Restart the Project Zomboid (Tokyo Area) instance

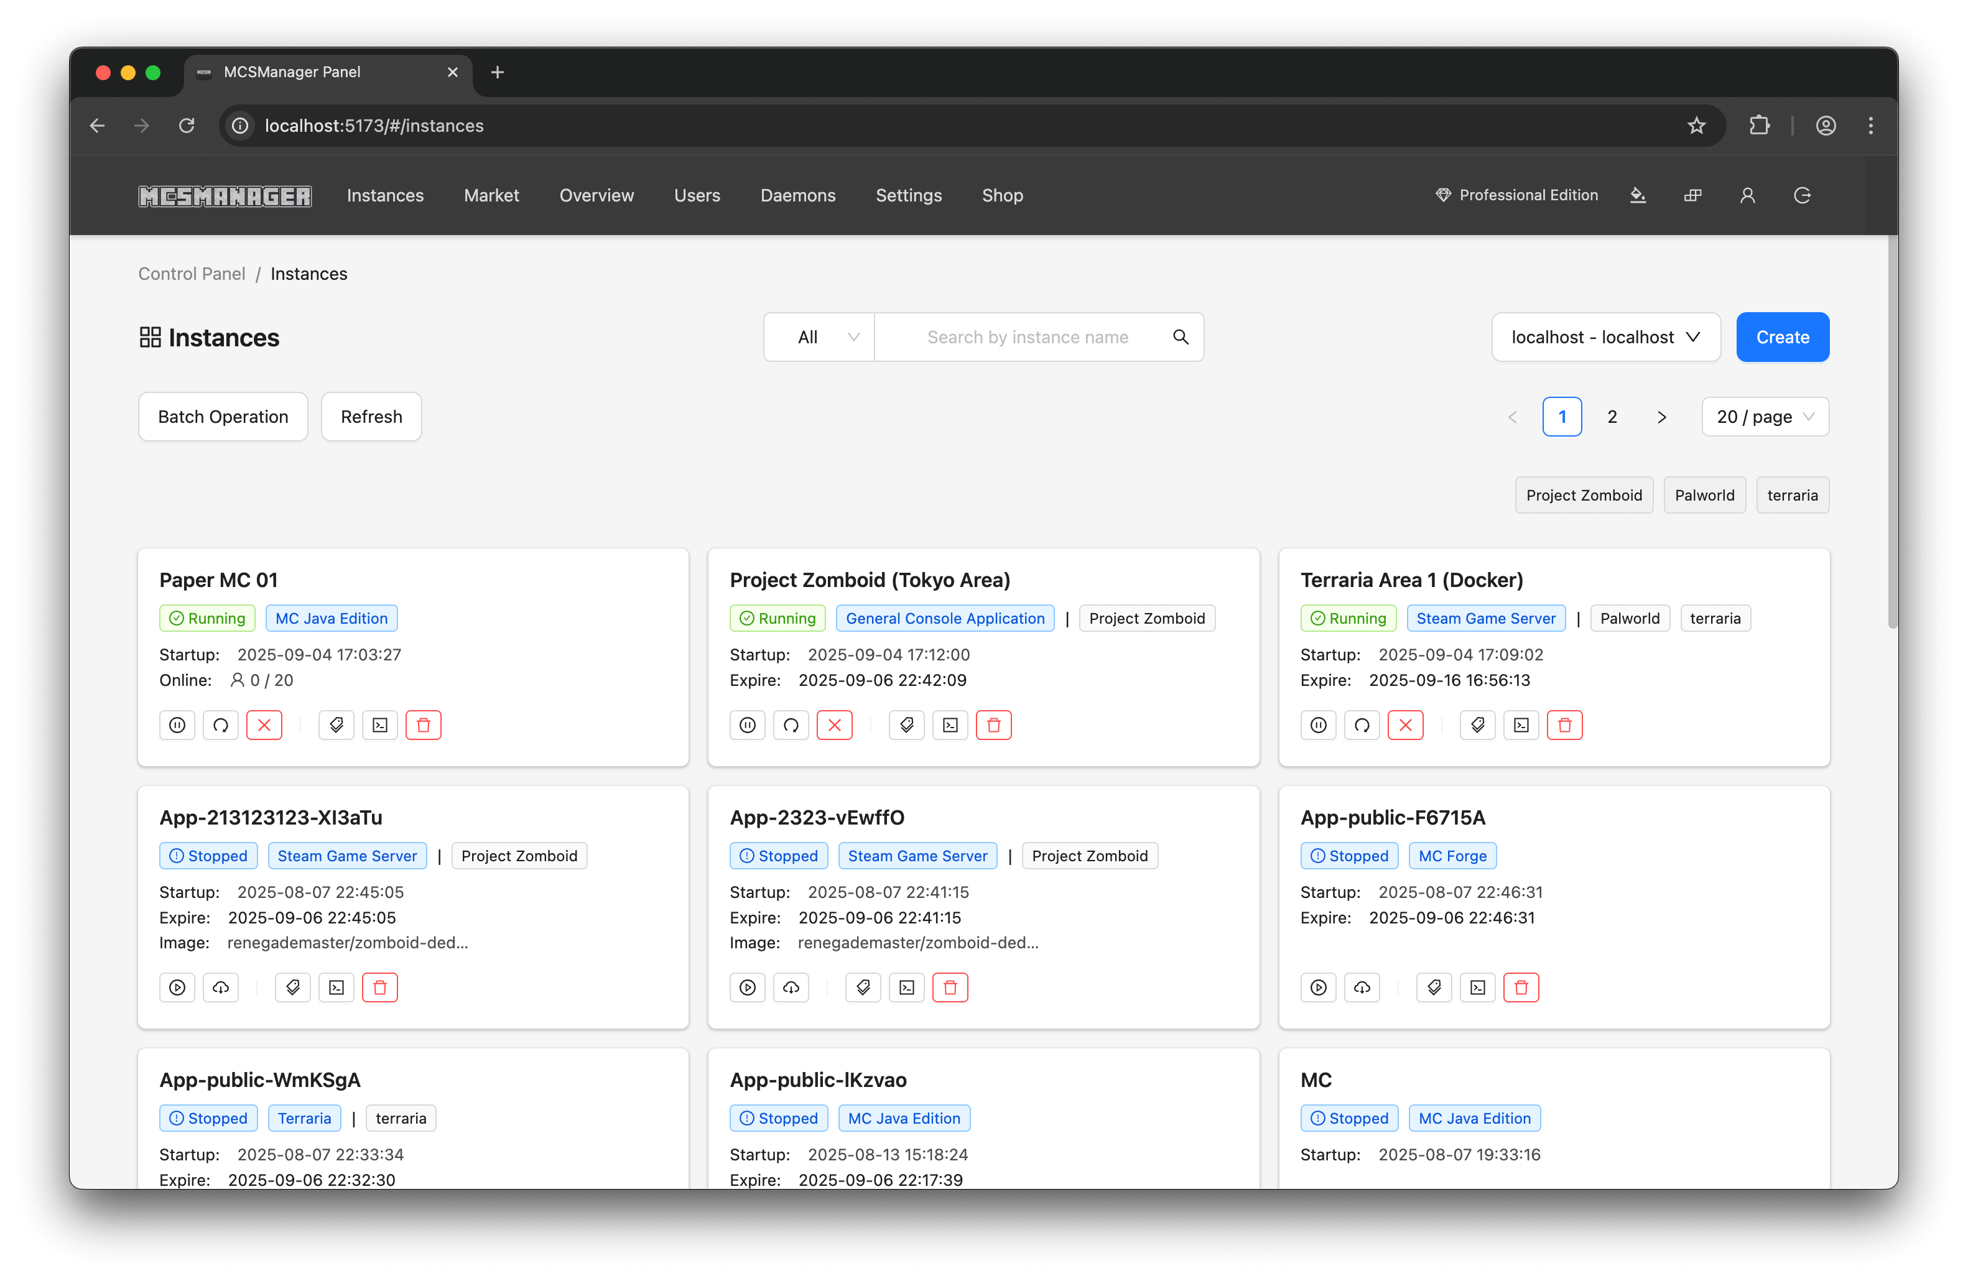click(x=791, y=725)
